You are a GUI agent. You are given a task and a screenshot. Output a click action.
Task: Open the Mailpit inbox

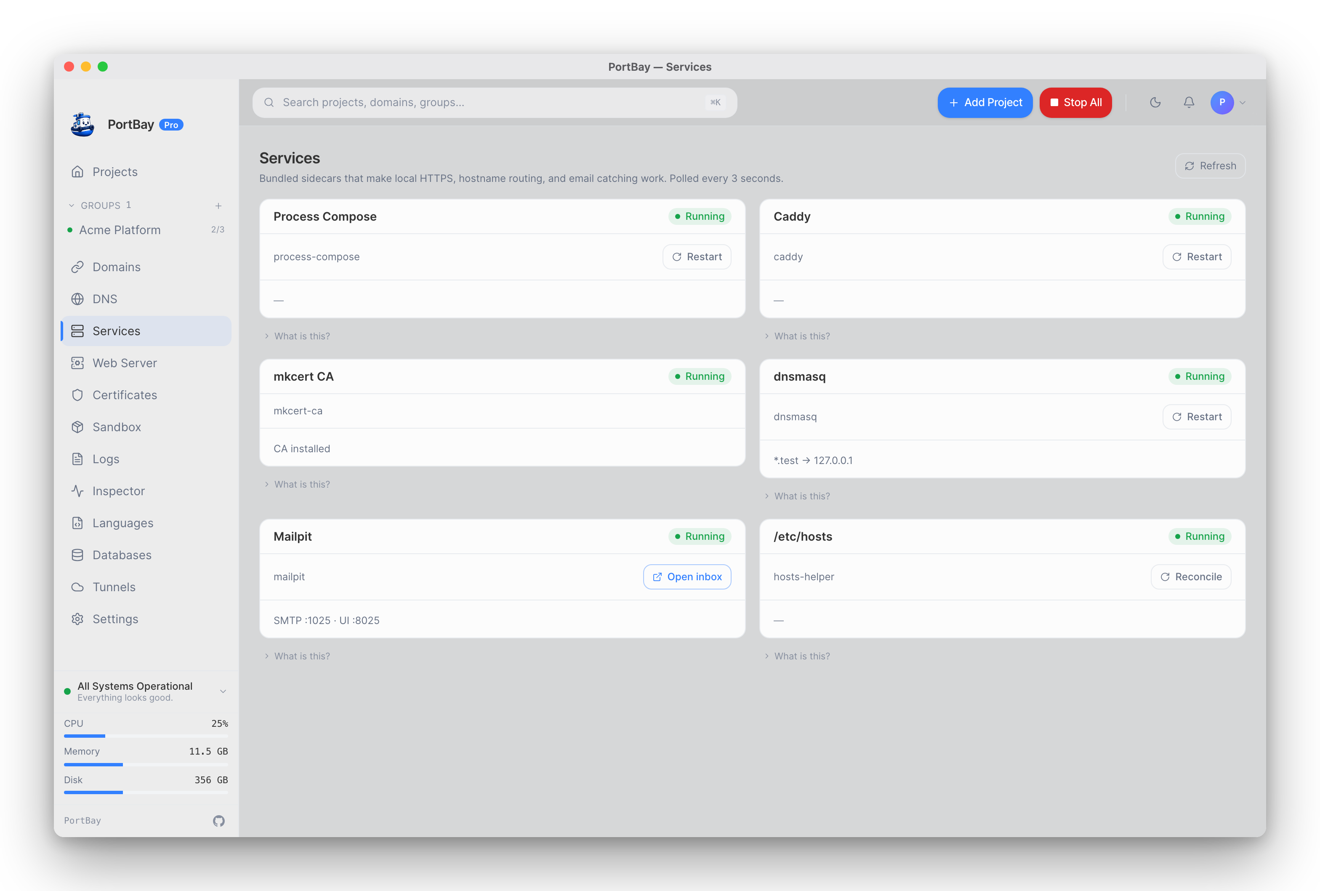click(687, 577)
